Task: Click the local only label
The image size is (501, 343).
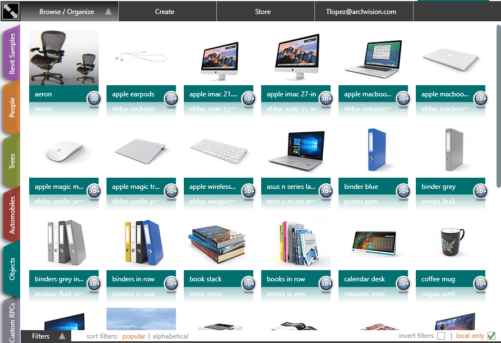Action: pos(470,336)
